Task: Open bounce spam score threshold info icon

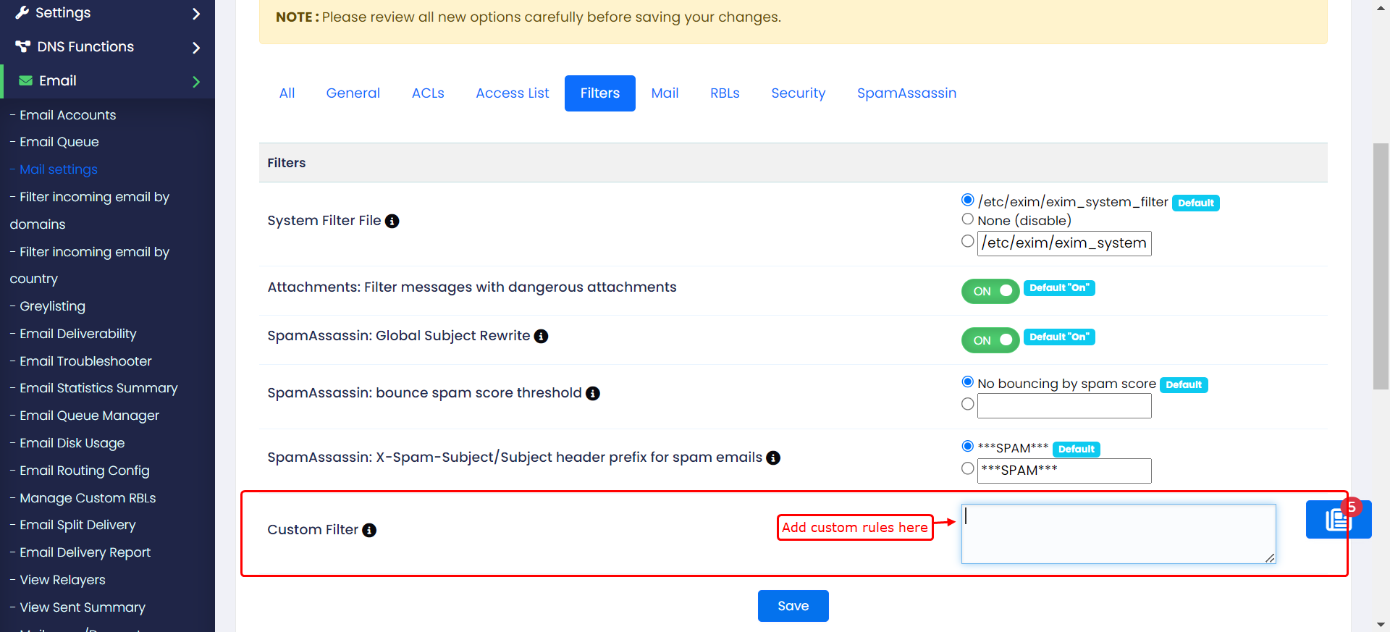Action: click(593, 393)
